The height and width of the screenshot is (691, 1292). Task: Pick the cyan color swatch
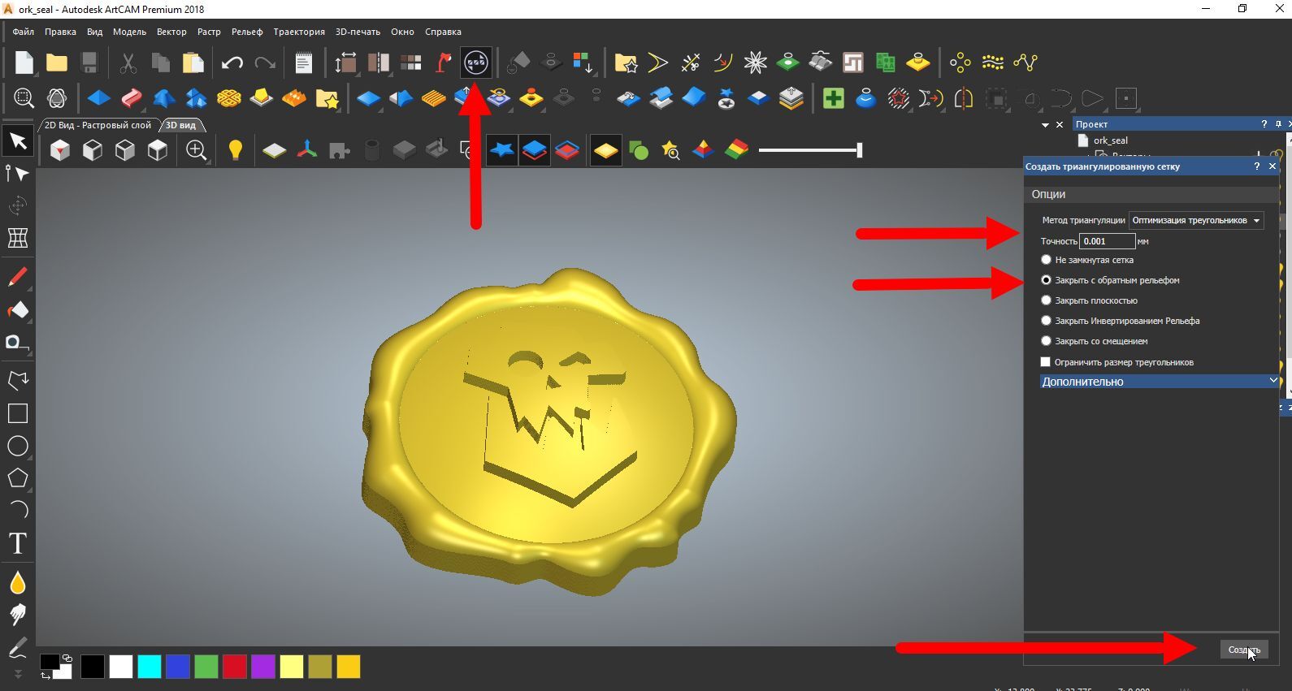(x=150, y=667)
